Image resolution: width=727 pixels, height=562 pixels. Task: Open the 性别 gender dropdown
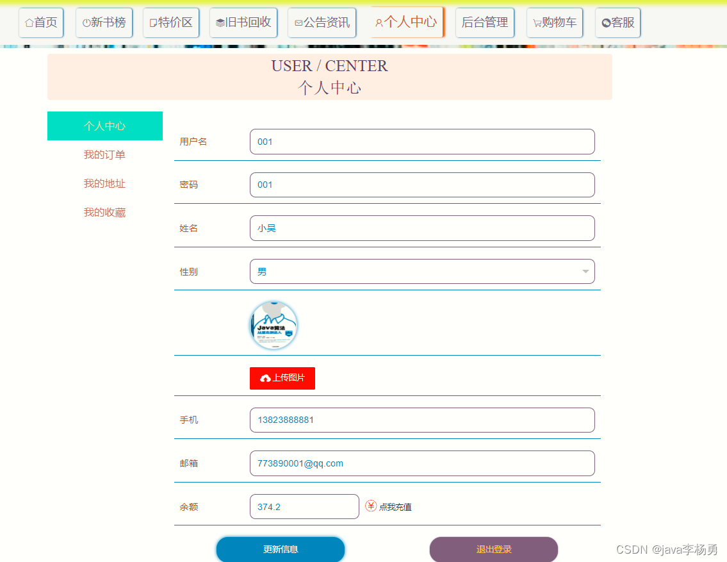421,272
